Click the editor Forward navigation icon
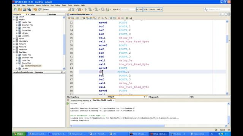This screenshot has width=243, height=136. point(77,18)
